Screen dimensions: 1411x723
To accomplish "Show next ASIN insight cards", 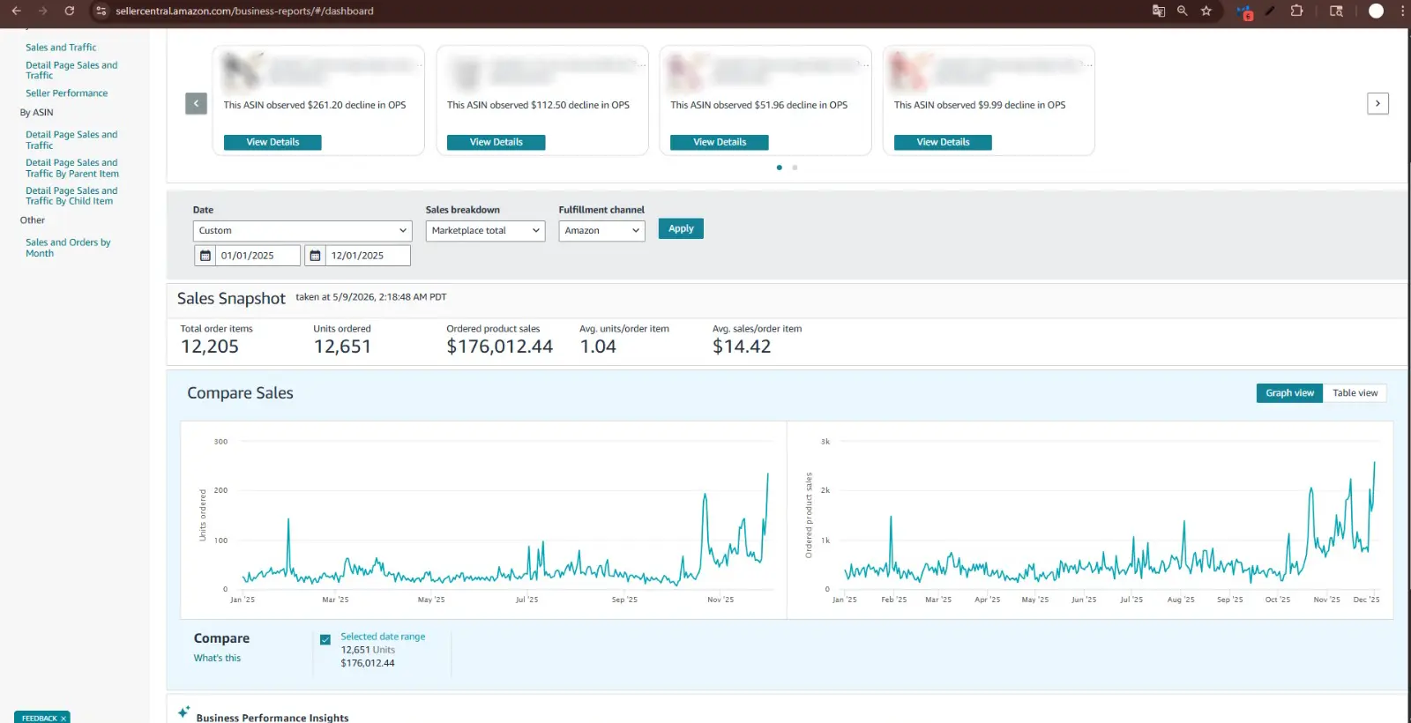I will (1377, 103).
